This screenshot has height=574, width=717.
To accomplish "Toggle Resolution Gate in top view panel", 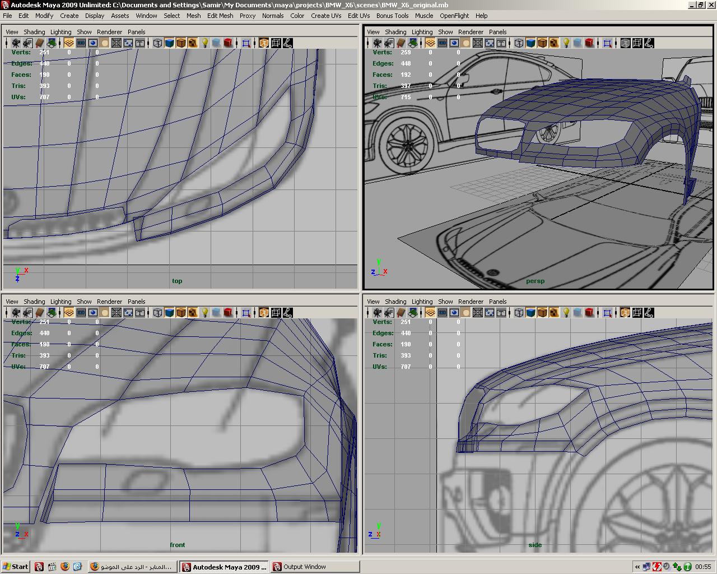I will coord(93,43).
